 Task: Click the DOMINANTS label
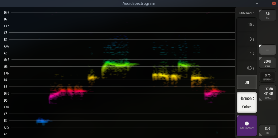pos(247,13)
